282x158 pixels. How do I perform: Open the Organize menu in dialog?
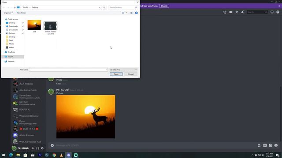click(x=8, y=13)
